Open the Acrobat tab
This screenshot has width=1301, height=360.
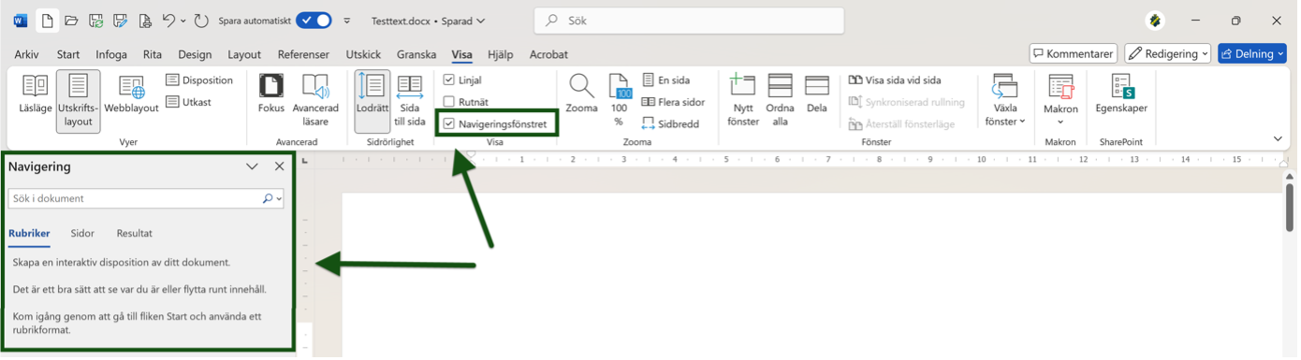548,54
